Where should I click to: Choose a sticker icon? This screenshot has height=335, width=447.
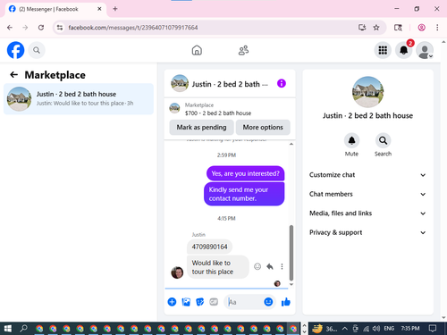[200, 302]
